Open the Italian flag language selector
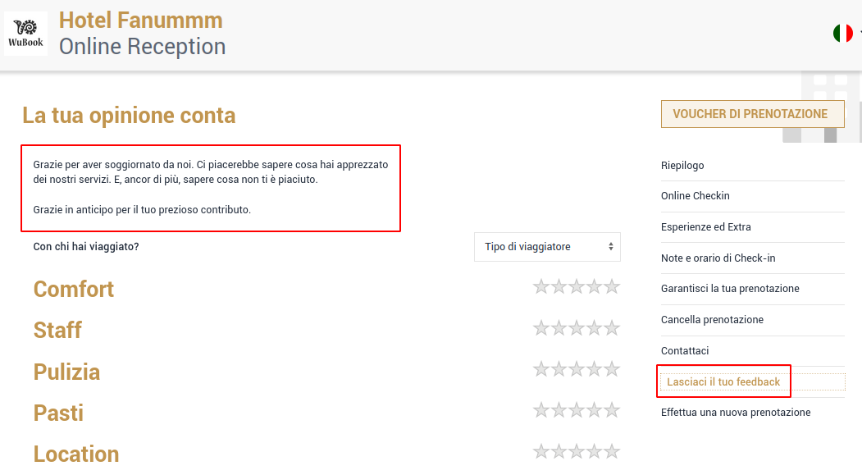Viewport: 862px width, 475px height. click(x=843, y=33)
